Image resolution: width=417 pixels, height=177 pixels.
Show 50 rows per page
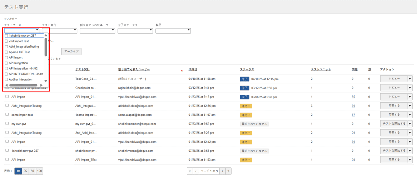(x=32, y=171)
